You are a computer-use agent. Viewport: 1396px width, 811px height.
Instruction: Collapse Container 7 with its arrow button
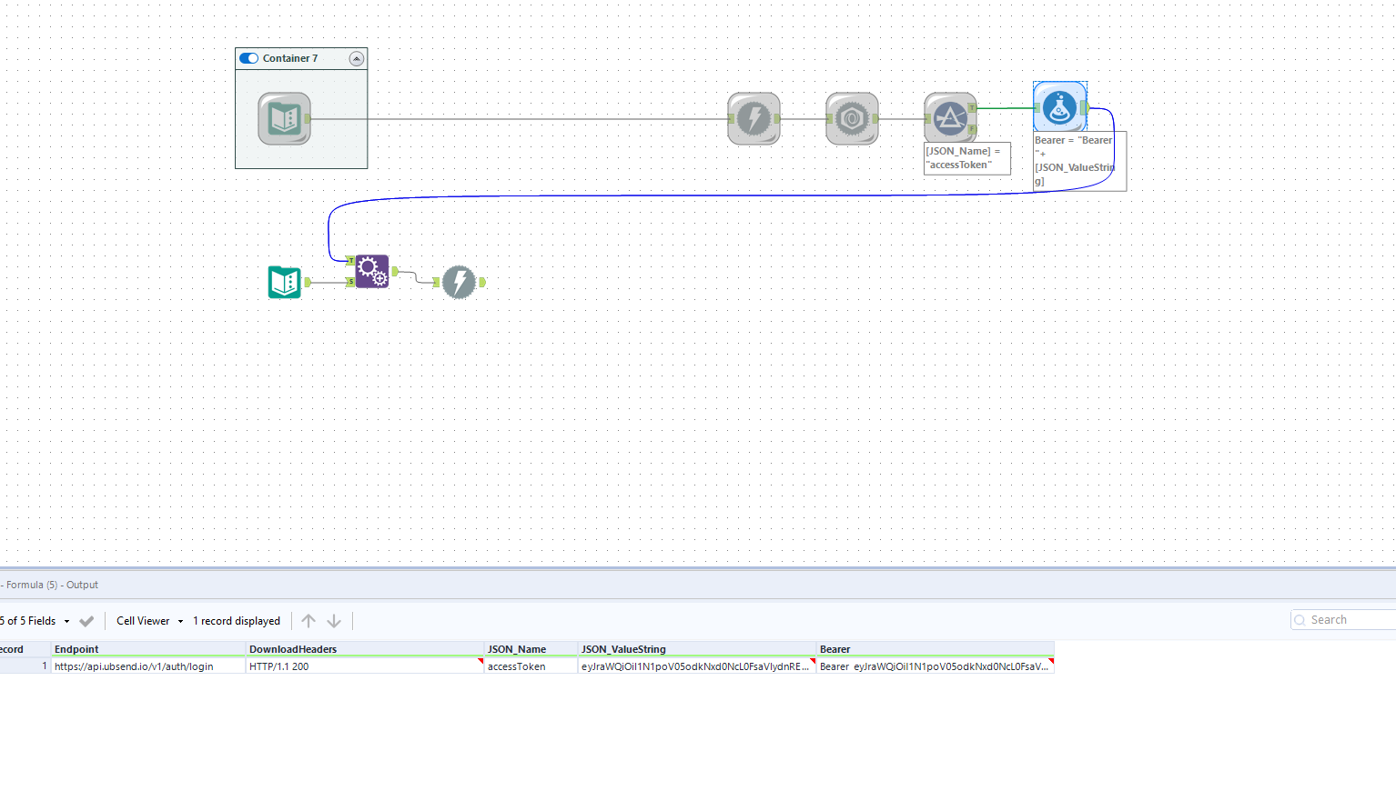click(357, 57)
